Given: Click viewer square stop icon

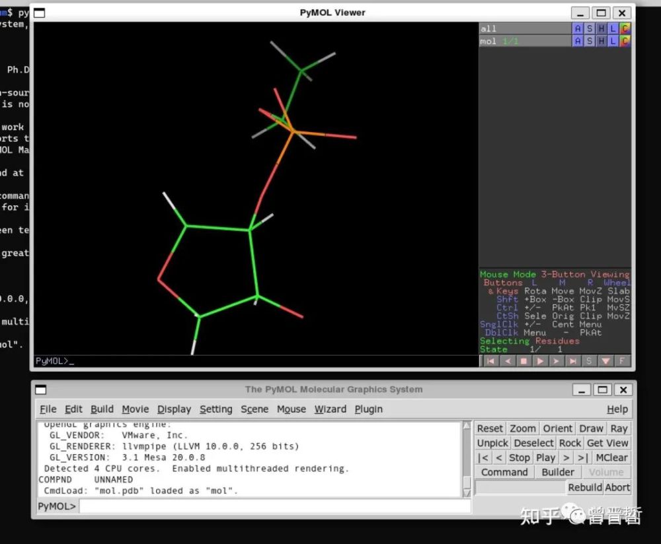Looking at the screenshot, I should [524, 361].
